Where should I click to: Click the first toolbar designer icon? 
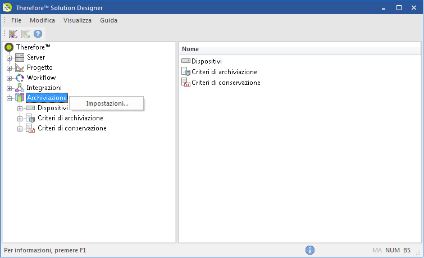13,34
